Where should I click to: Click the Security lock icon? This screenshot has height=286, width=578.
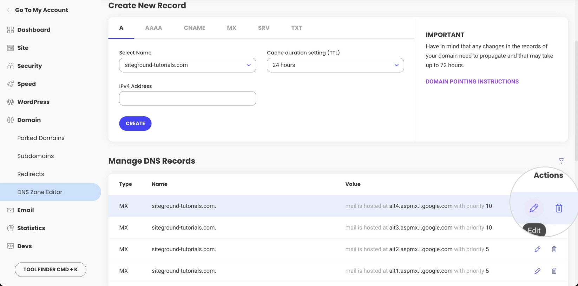point(11,66)
